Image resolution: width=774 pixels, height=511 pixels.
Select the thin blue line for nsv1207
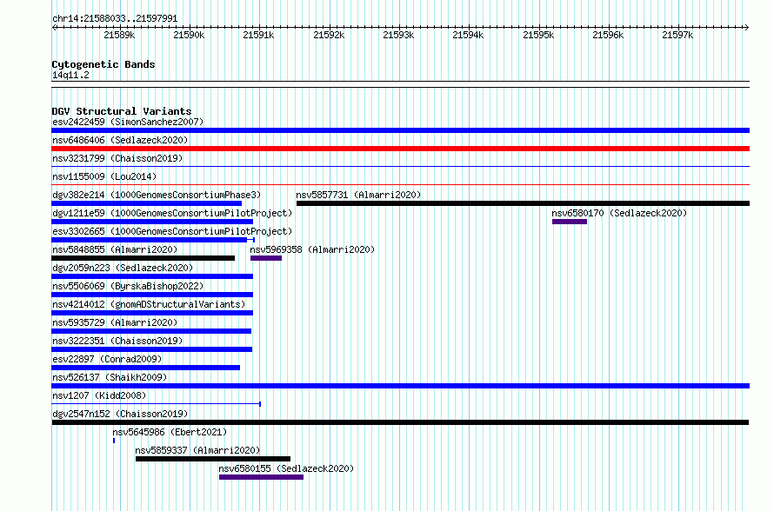pyautogui.click(x=156, y=404)
